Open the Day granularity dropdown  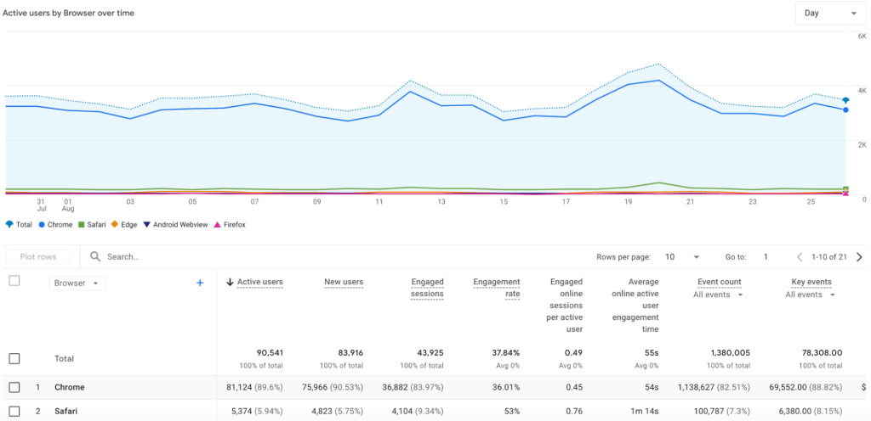pyautogui.click(x=829, y=14)
